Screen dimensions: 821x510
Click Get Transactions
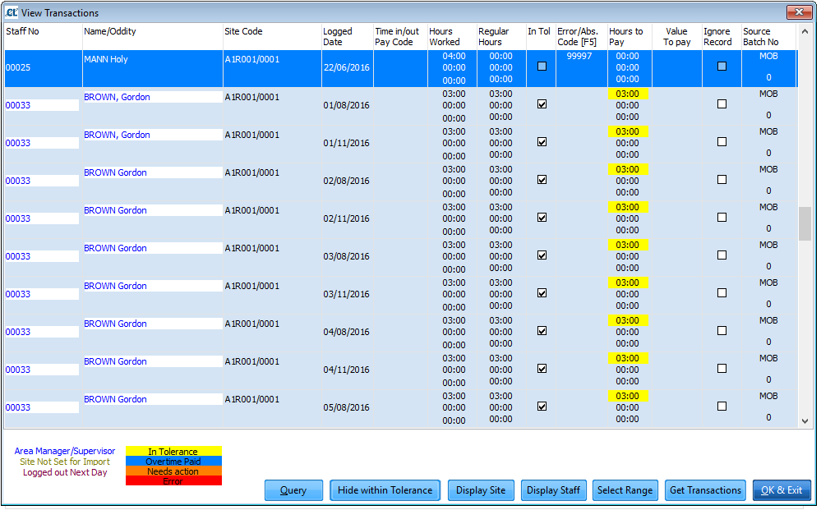(705, 489)
